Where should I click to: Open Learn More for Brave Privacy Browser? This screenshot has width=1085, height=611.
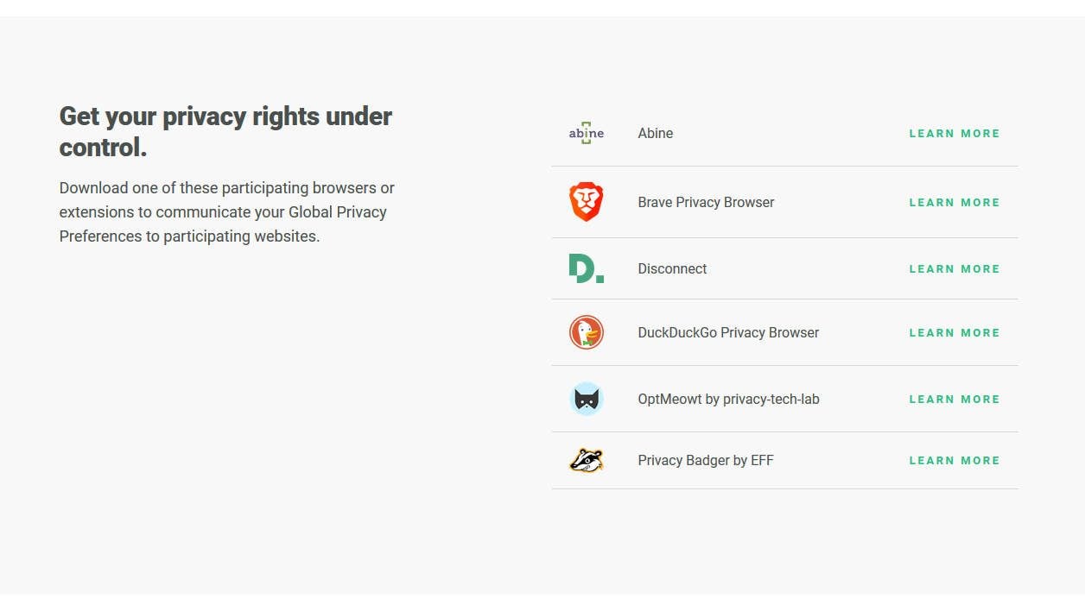[955, 203]
